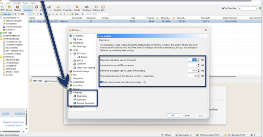Click Cancel in the Options dialog

[186, 115]
